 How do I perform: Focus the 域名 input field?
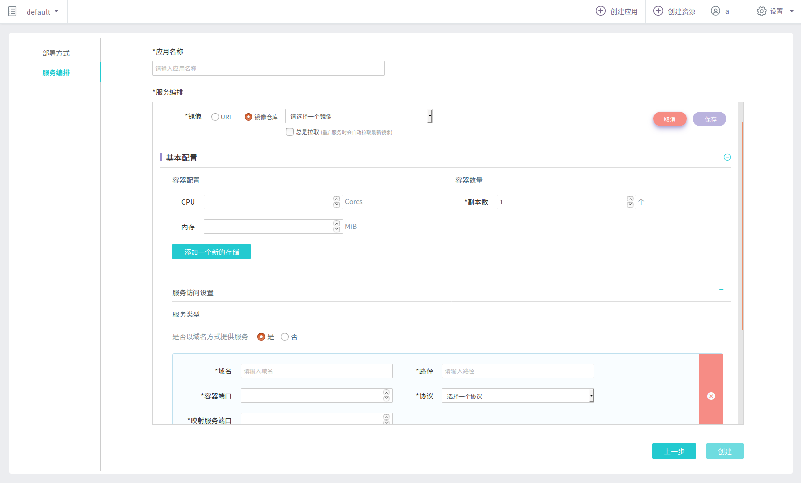(317, 371)
